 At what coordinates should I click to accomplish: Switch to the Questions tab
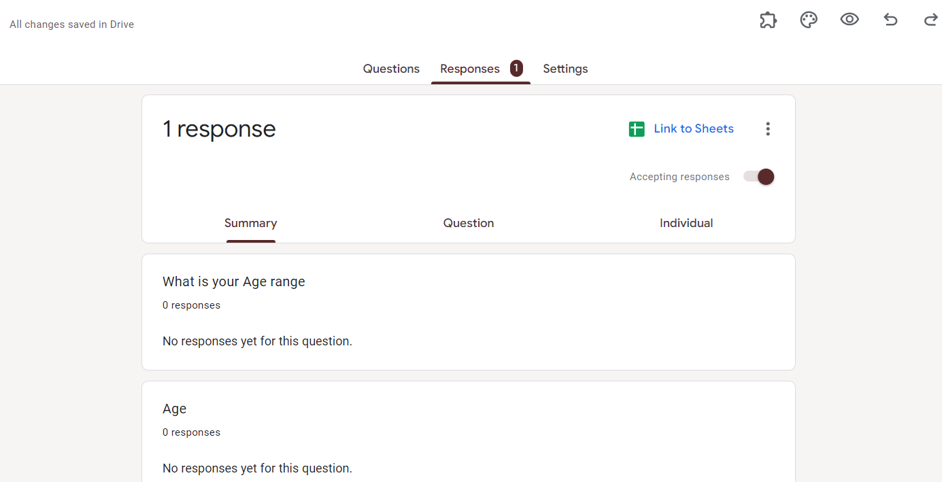point(391,69)
